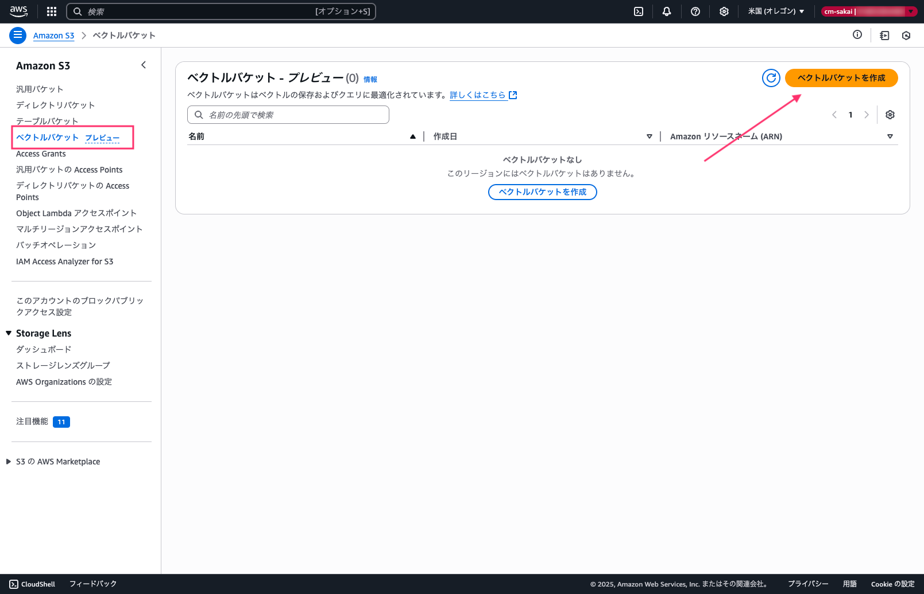Image resolution: width=924 pixels, height=594 pixels.
Task: Open the help question mark icon
Action: [x=695, y=11]
